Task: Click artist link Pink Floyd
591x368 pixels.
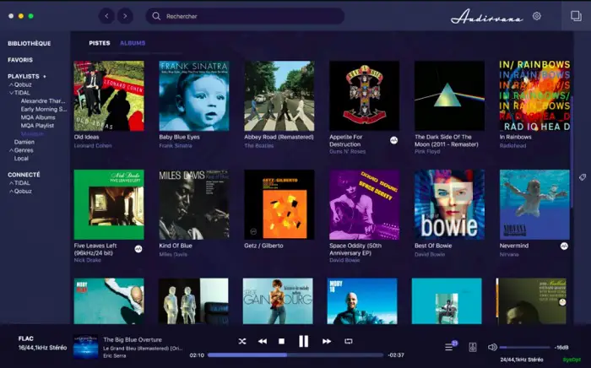Action: click(x=427, y=152)
